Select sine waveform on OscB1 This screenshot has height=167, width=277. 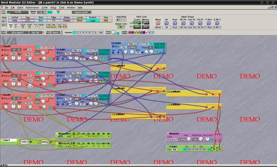coord(38,48)
